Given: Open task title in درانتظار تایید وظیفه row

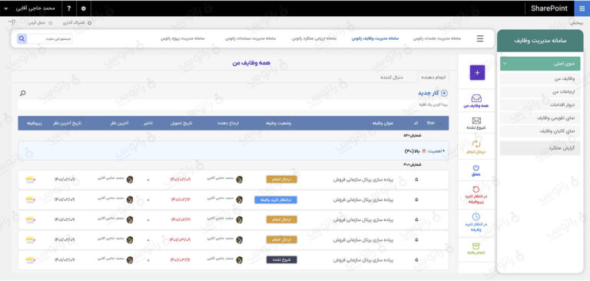Looking at the screenshot, I should click(363, 200).
